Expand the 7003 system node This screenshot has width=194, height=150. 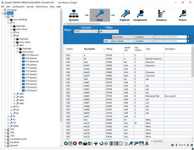5,129
